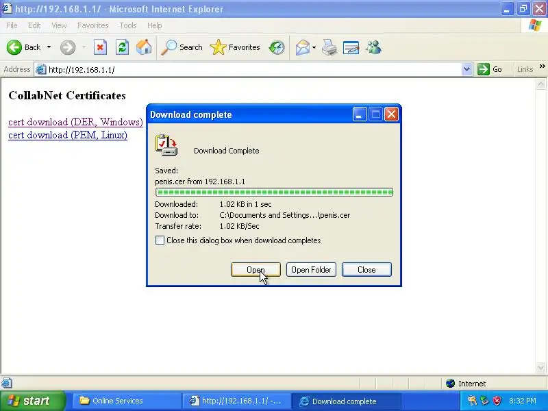Viewport: 548px width, 411px height.
Task: Open the Help menu
Action: 155,25
